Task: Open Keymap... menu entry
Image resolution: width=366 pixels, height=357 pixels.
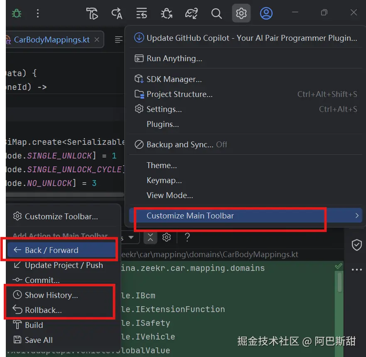Action: pyautogui.click(x=246, y=180)
